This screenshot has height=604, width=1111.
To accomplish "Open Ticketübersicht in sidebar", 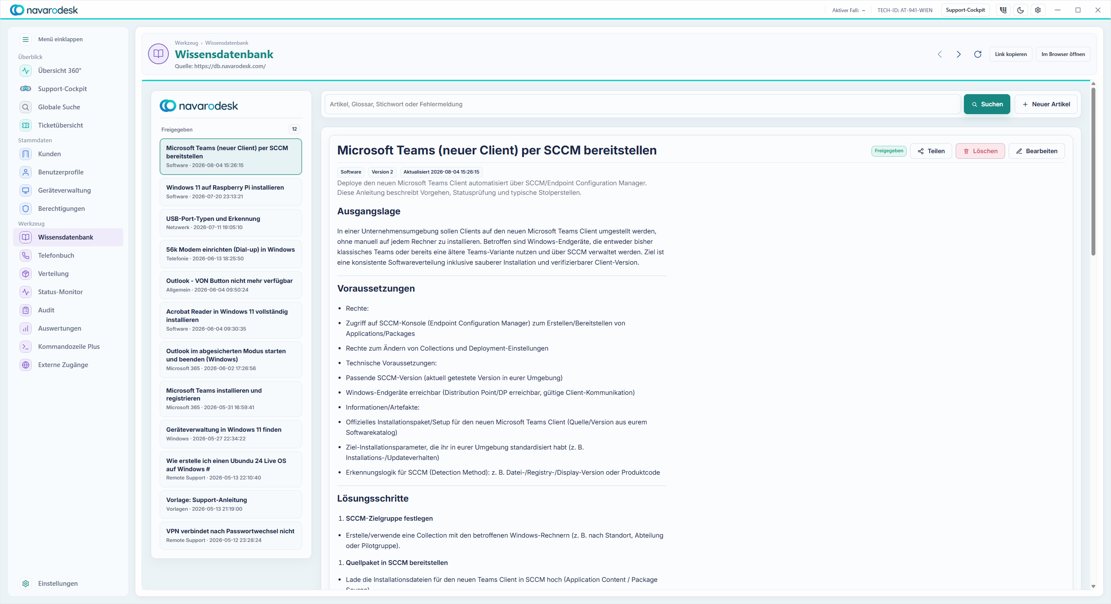I will coord(68,125).
